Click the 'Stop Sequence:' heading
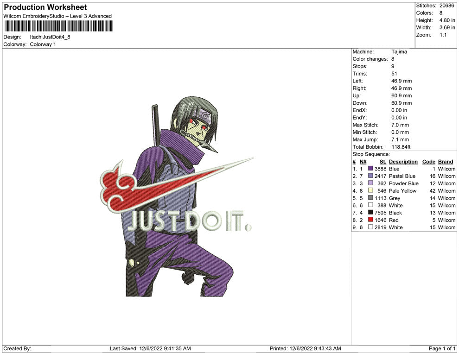The width and height of the screenshot is (459, 353). [x=371, y=154]
